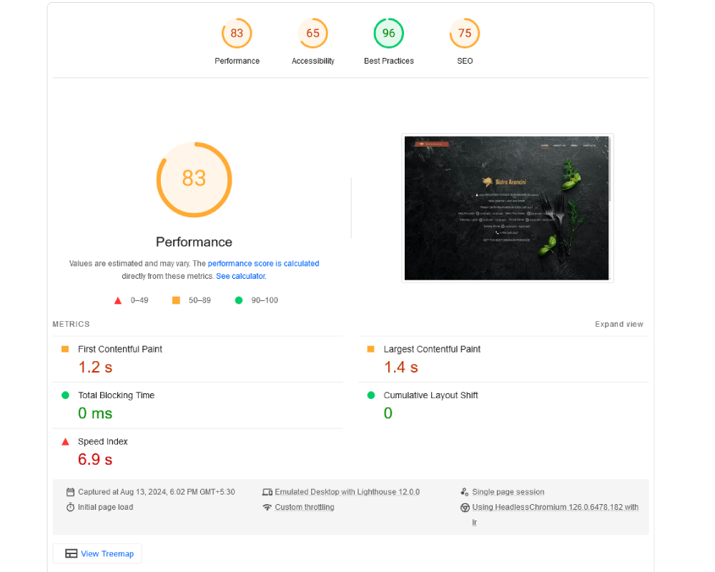Click the Bistro Arancini page screenshot
This screenshot has width=715, height=572.
(x=508, y=207)
